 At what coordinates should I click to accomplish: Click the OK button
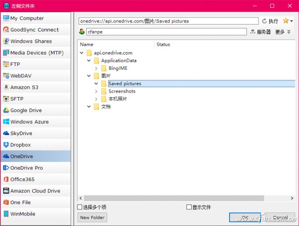click(245, 217)
